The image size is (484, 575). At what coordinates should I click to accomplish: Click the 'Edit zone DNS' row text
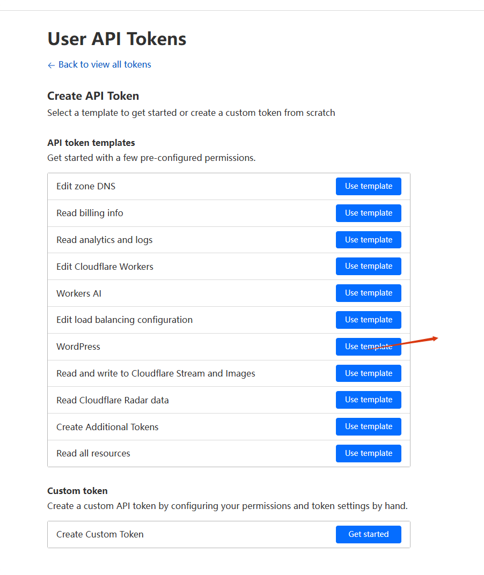86,186
